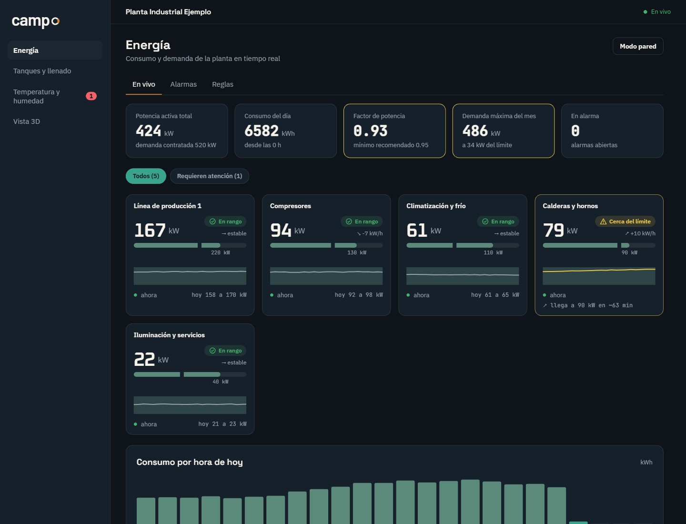Switch to the En vivo tab
The image size is (686, 524).
point(144,84)
